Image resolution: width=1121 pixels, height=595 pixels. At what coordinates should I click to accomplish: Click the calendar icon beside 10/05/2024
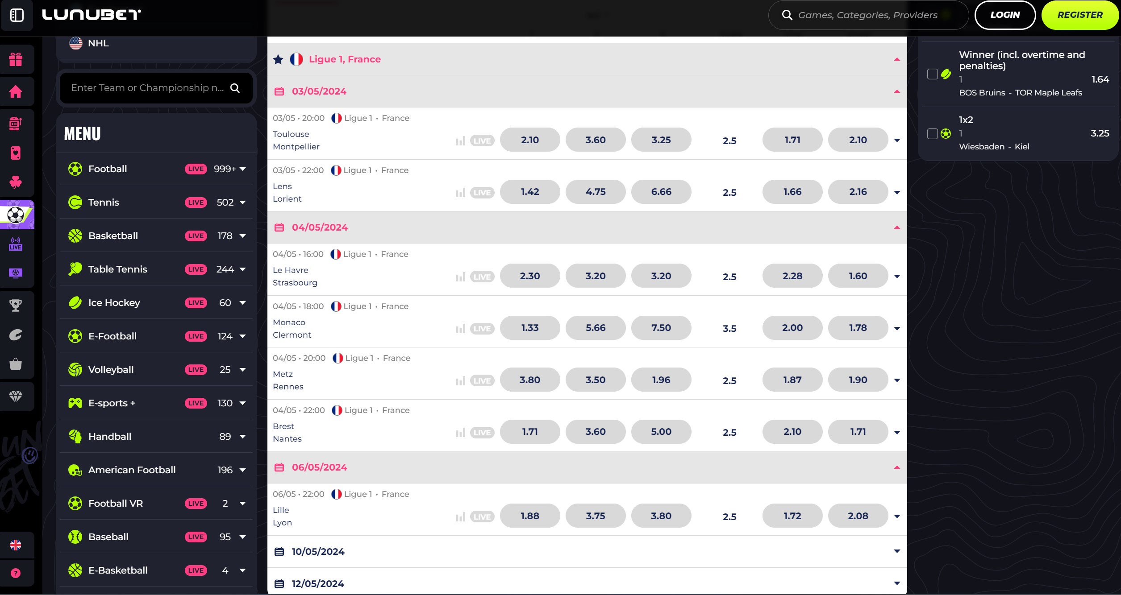point(279,552)
